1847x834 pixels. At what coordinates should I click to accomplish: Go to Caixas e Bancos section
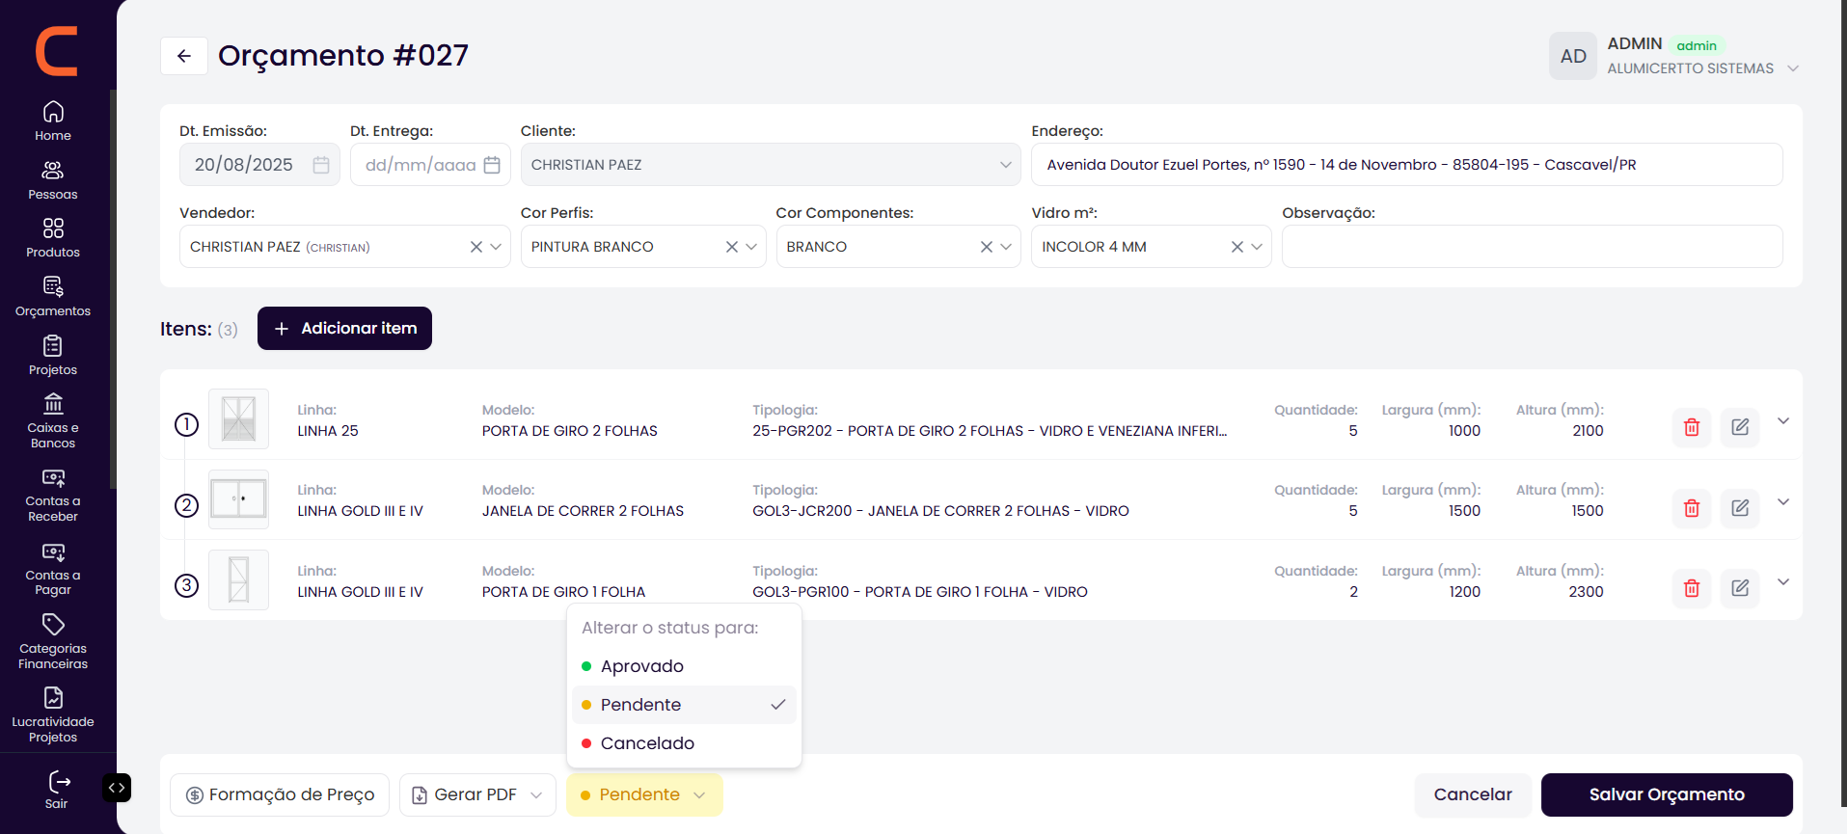[53, 421]
